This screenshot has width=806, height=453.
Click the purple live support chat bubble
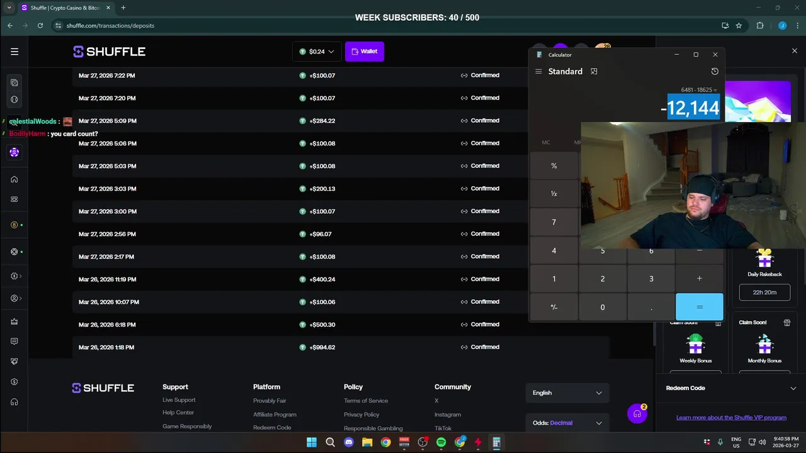pos(637,414)
